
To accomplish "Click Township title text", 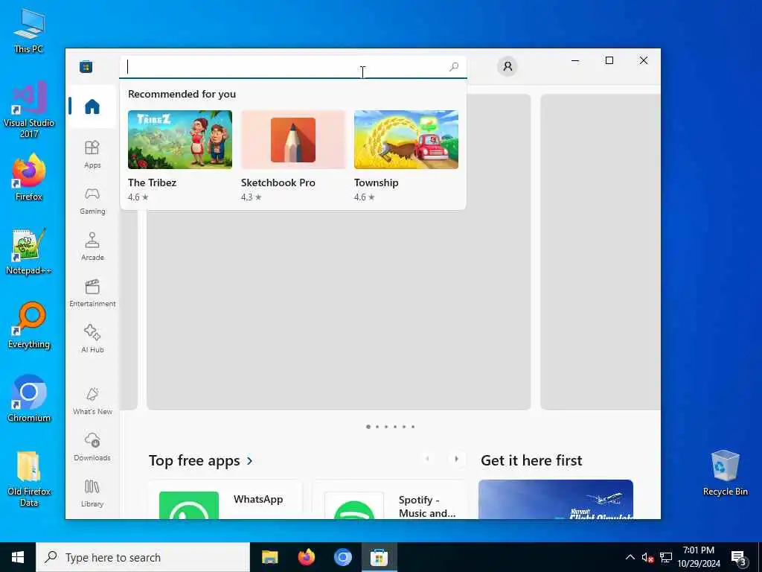I will pyautogui.click(x=376, y=183).
